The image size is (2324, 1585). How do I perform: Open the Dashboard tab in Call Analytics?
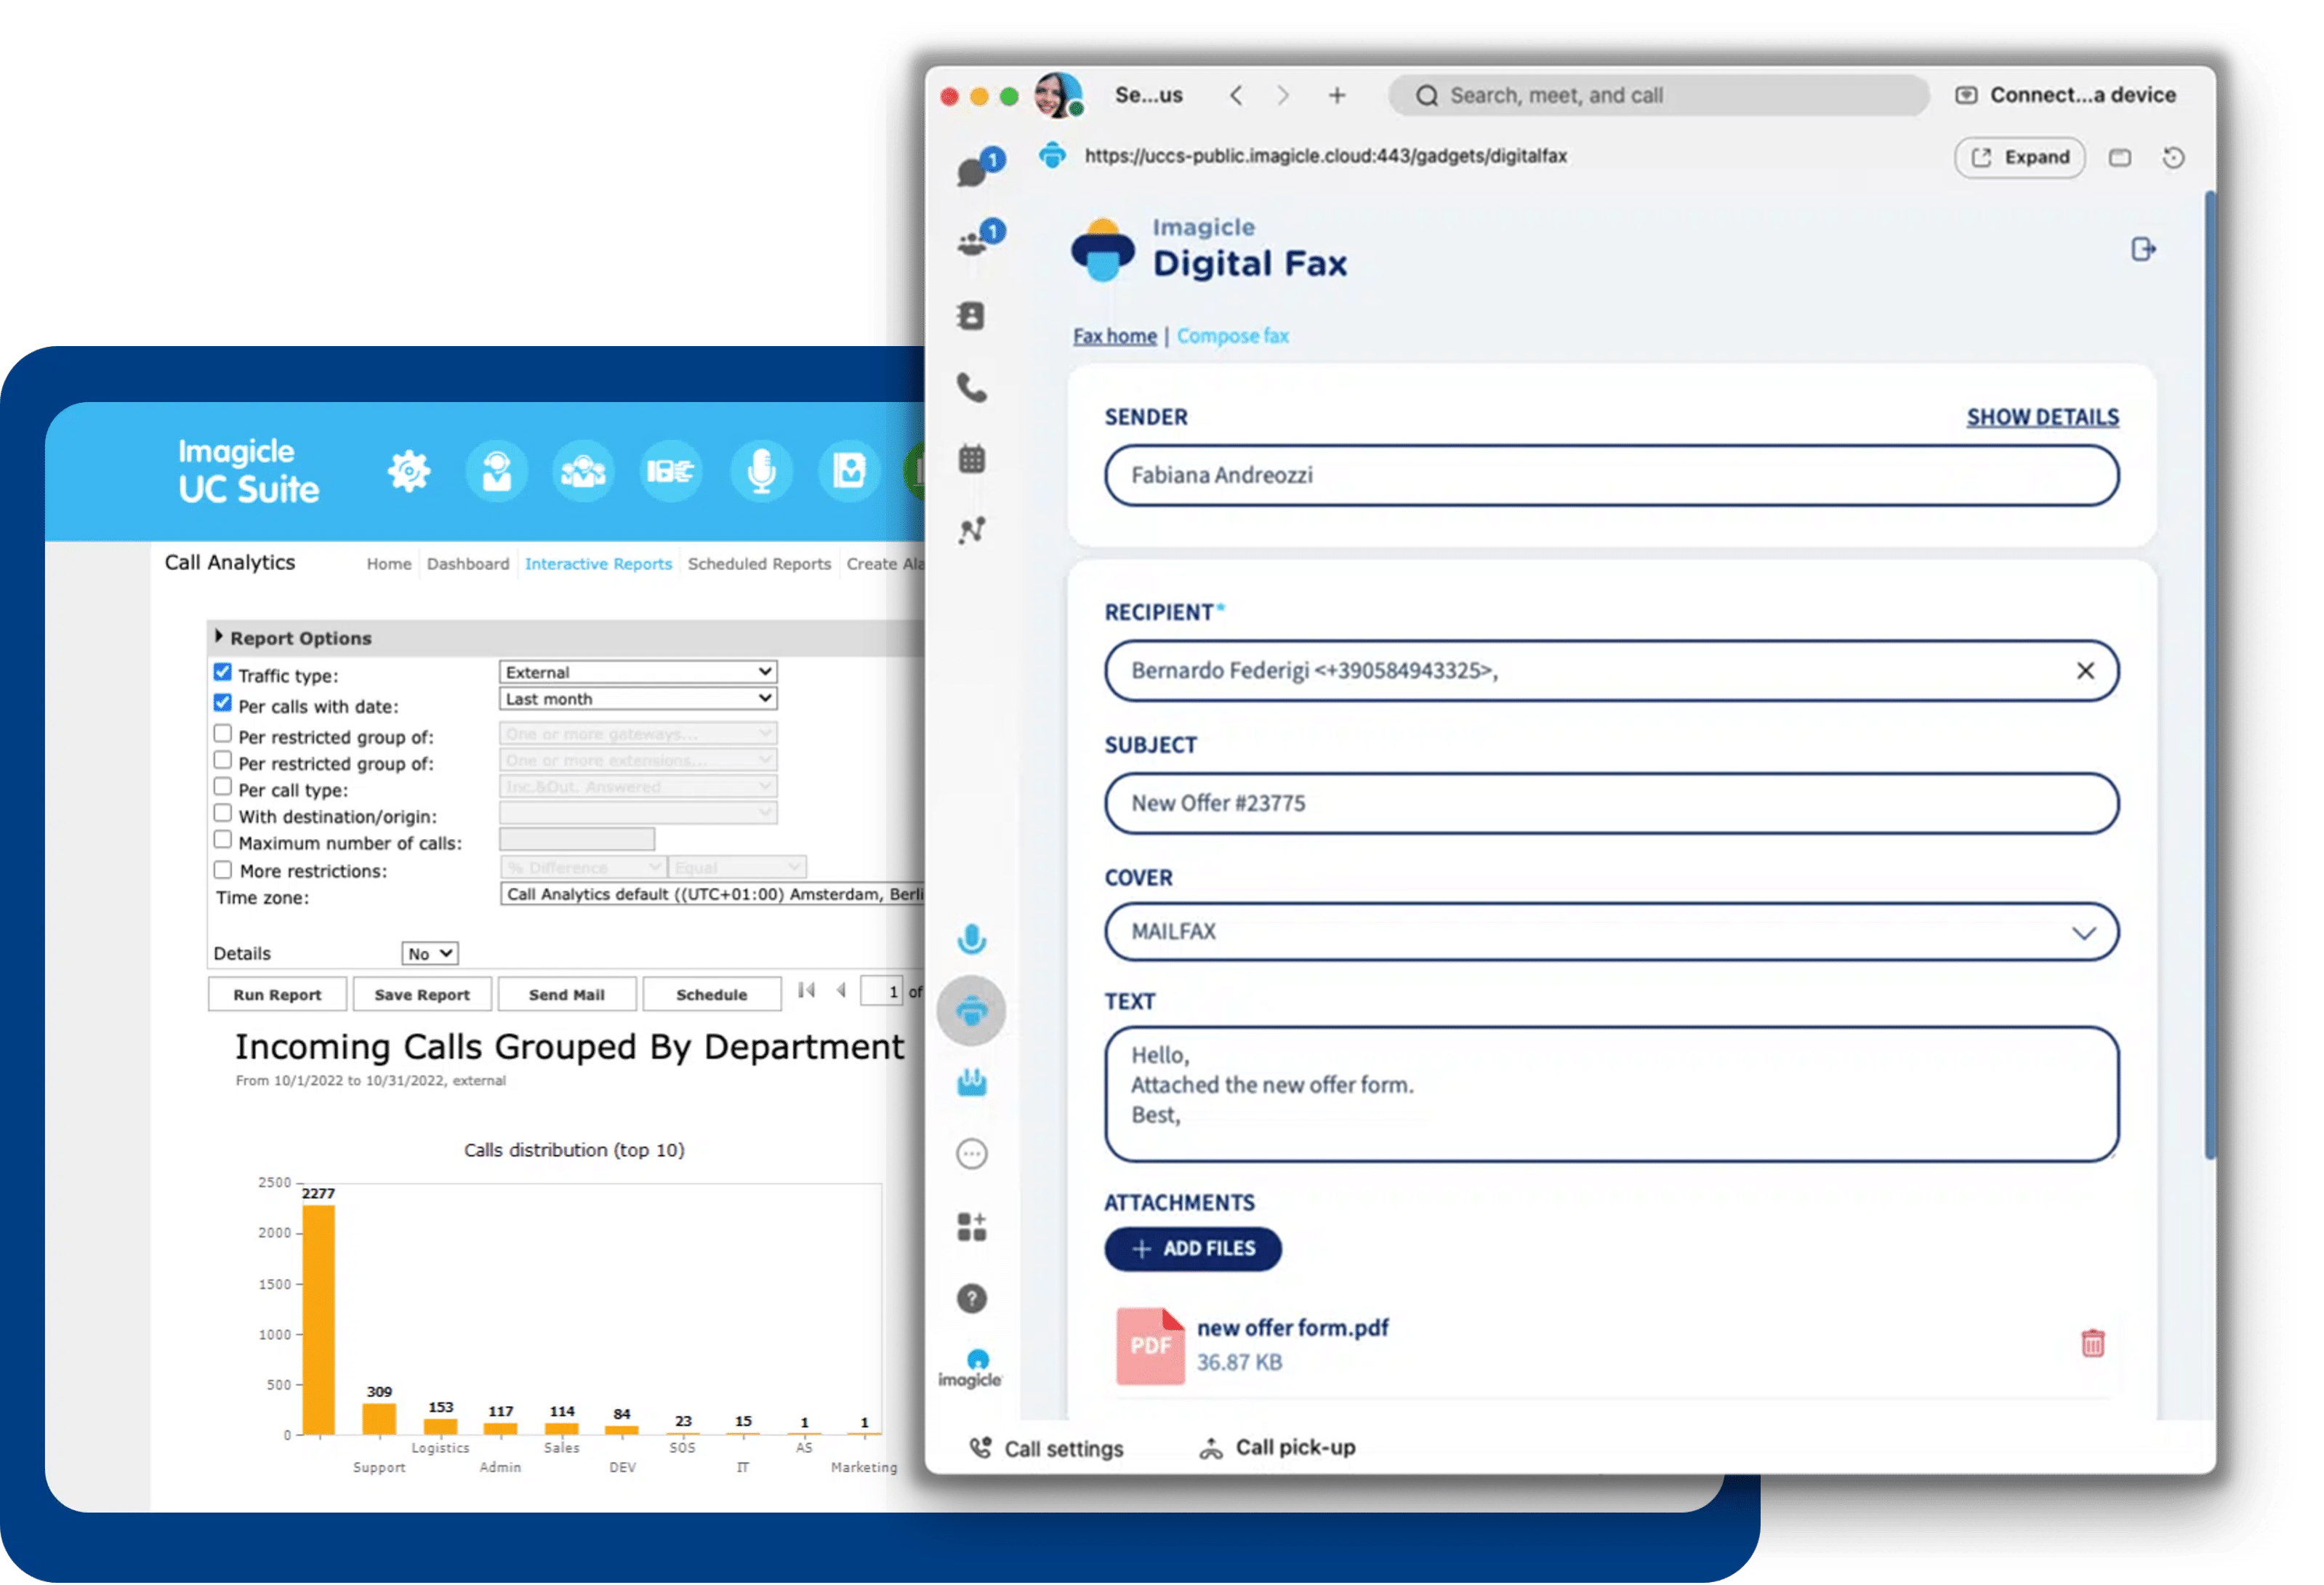click(468, 564)
